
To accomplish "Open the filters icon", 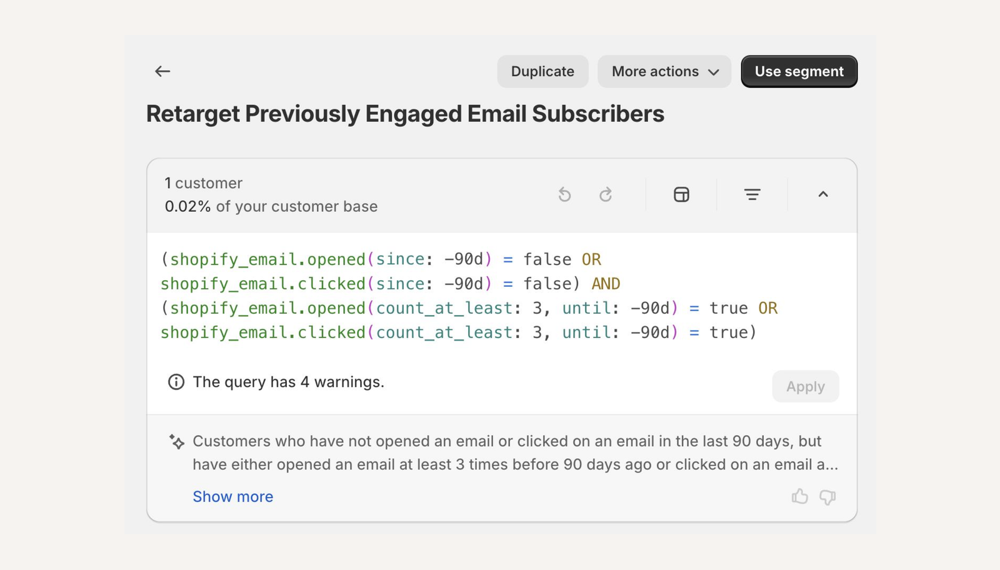I will [752, 194].
